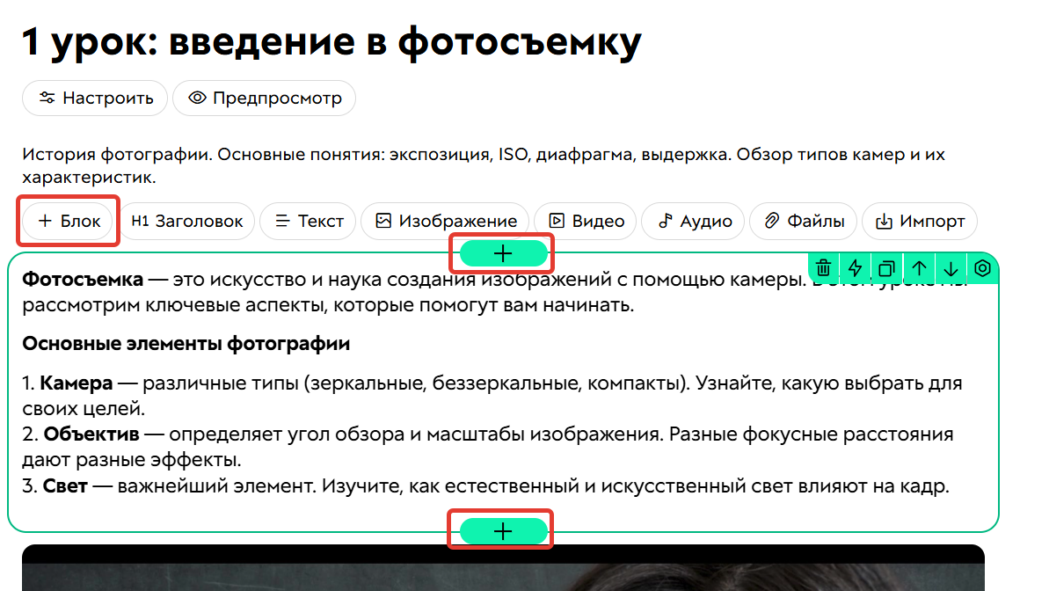Open block settings hexagon icon
The height and width of the screenshot is (591, 1049).
click(x=982, y=268)
